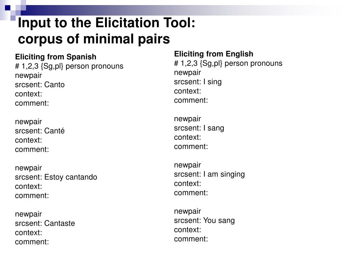Click first 'newpair' under English column
This screenshot has width=347, height=260.
click(x=187, y=73)
